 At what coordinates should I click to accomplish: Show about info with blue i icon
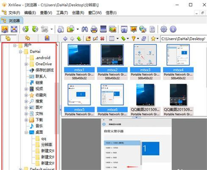pyautogui.click(x=173, y=29)
